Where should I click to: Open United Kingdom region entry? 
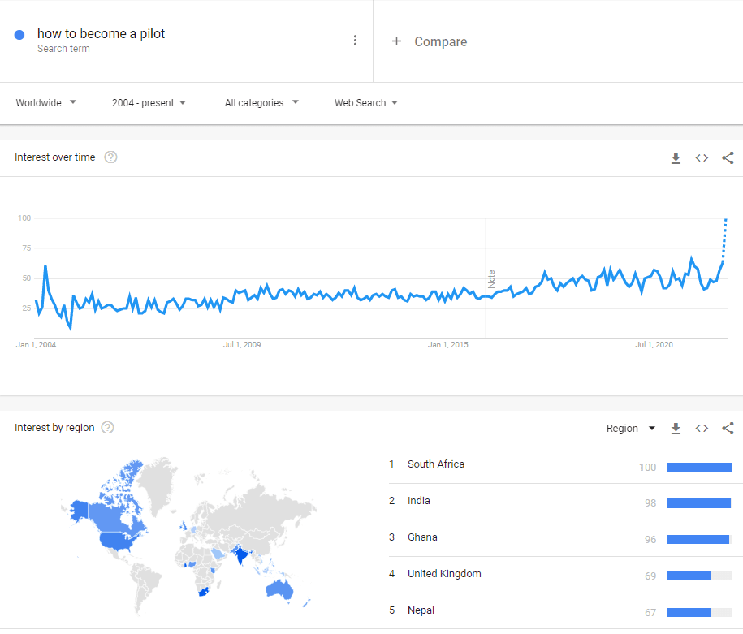coord(444,574)
